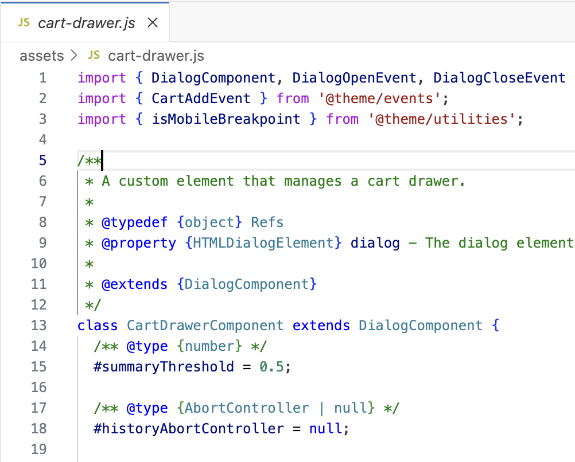575x462 pixels.
Task: Click CartDrawerComponent on line 13
Action: pos(205,325)
